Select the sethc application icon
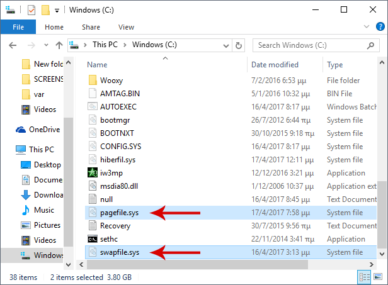This screenshot has height=285, width=388. (x=93, y=239)
